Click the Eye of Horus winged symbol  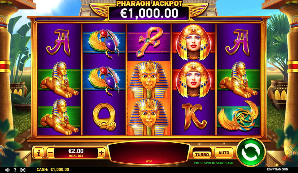coord(238,116)
